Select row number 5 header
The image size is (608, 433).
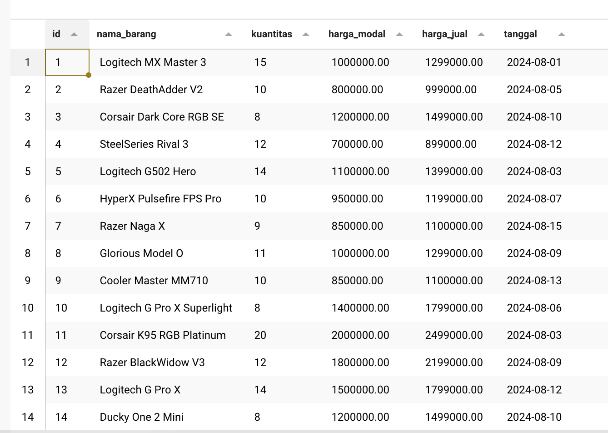(28, 171)
